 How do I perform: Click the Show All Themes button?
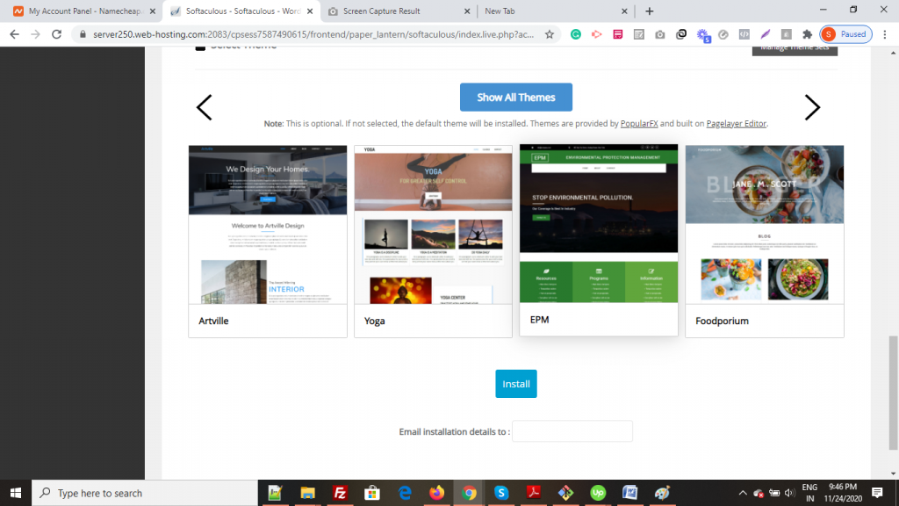(515, 97)
